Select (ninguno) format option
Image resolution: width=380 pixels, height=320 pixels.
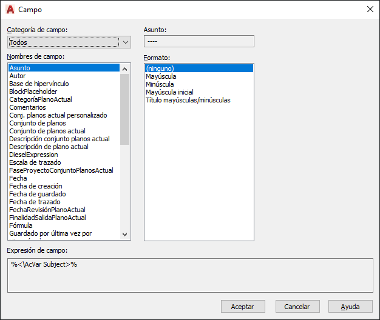[x=160, y=68]
